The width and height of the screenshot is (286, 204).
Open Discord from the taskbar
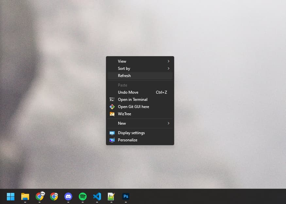(68, 197)
